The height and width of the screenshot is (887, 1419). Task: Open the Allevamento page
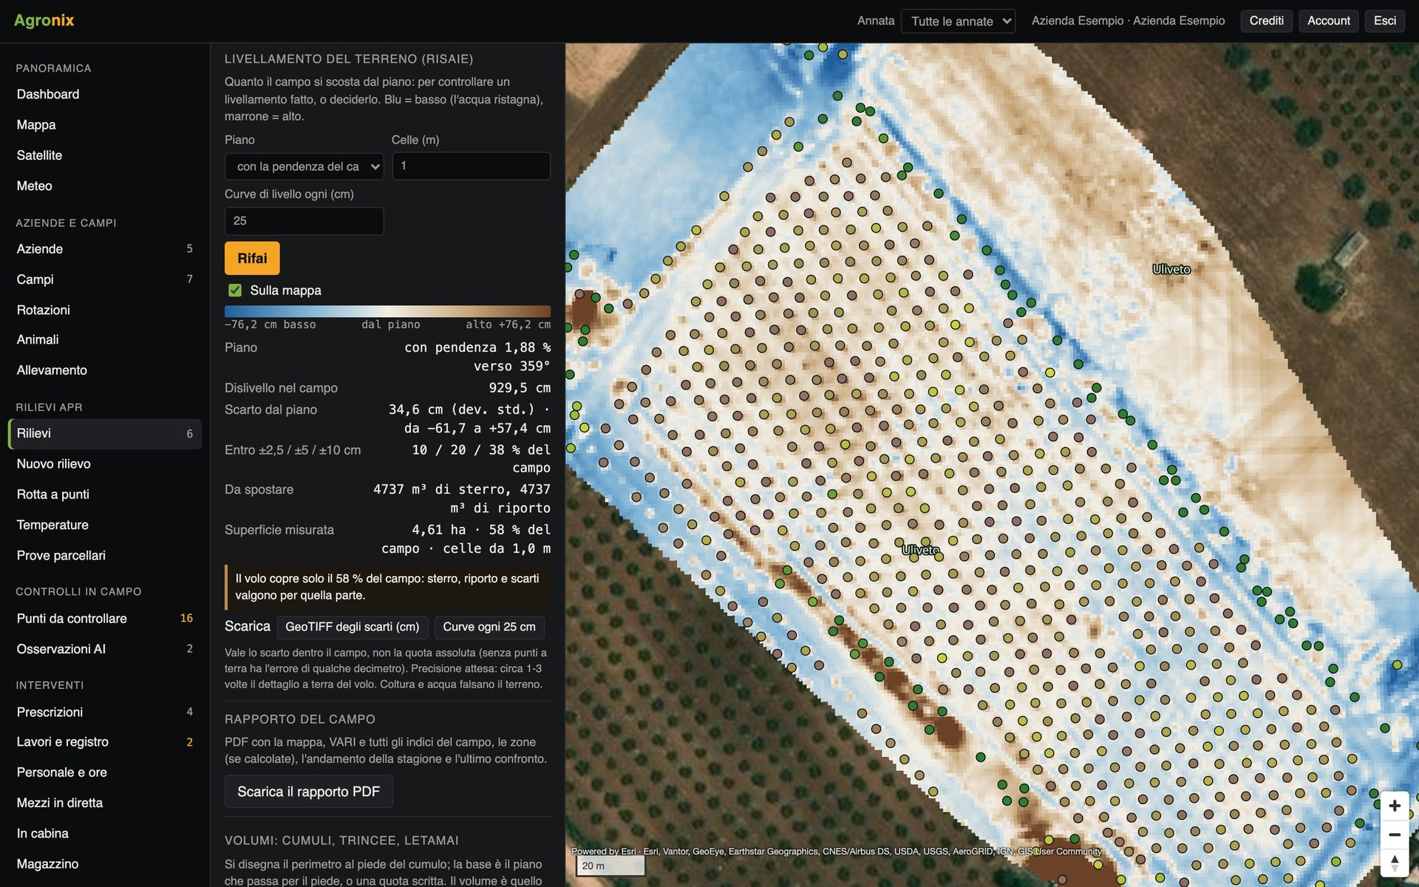(x=104, y=370)
